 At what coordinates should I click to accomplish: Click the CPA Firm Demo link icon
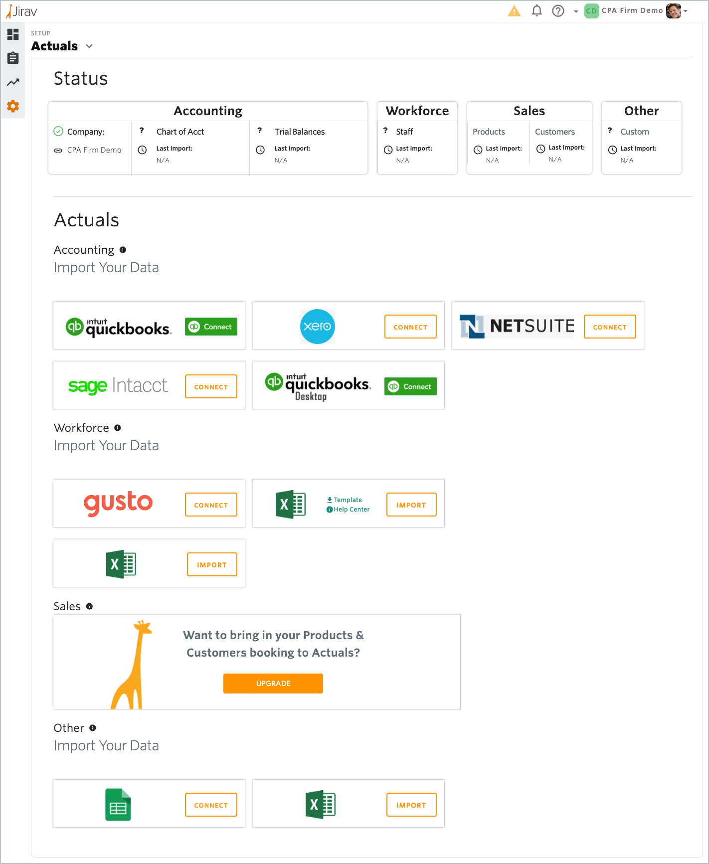point(58,150)
